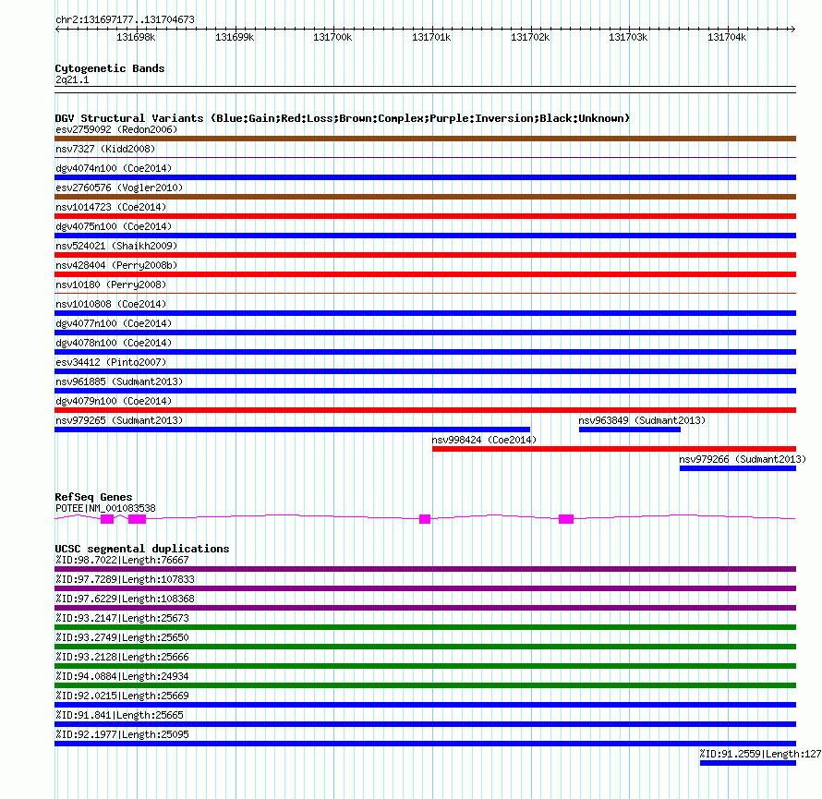
Task: Open variant nsv428404 (Perry2008b) label
Action: click(116, 265)
